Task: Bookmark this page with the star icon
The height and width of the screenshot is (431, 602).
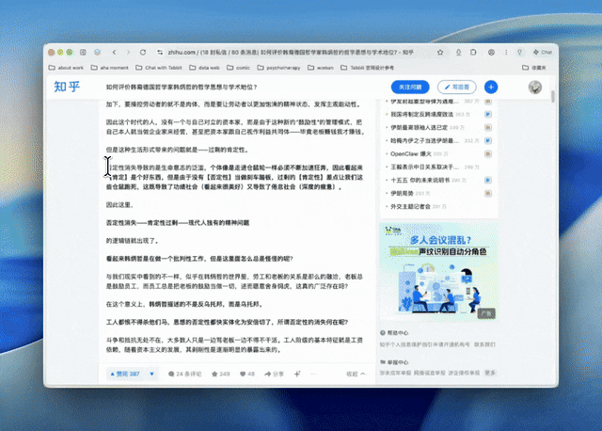Action: tap(440, 53)
